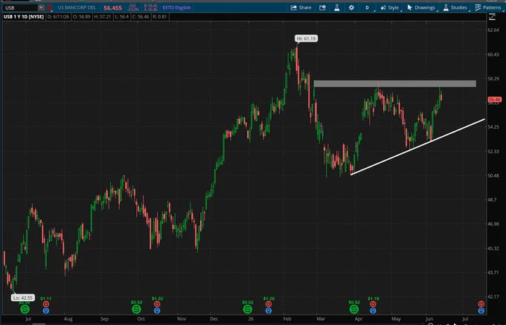Open the Patterns dropdown menu
The image size is (506, 325).
488,7
